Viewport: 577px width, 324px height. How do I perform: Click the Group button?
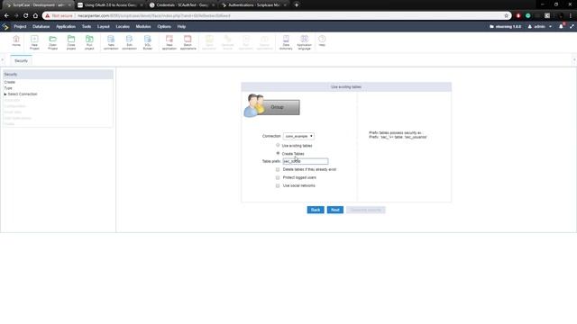click(278, 107)
